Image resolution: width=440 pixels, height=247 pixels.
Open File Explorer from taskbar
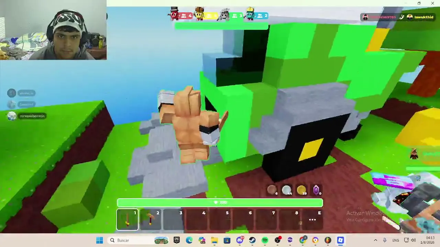tap(214, 240)
